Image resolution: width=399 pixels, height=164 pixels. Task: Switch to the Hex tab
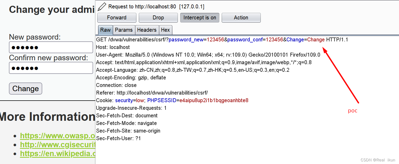tap(165, 30)
